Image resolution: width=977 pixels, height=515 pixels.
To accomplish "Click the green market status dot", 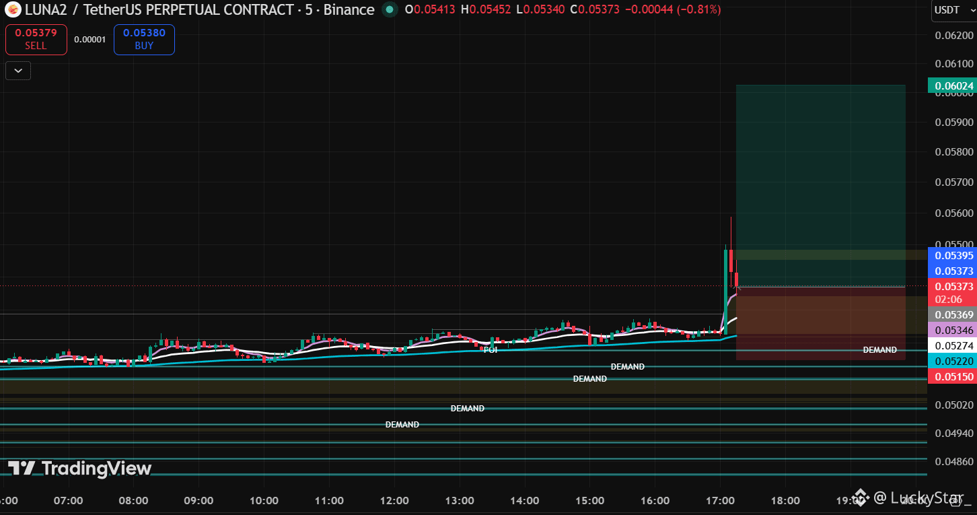I will point(389,9).
